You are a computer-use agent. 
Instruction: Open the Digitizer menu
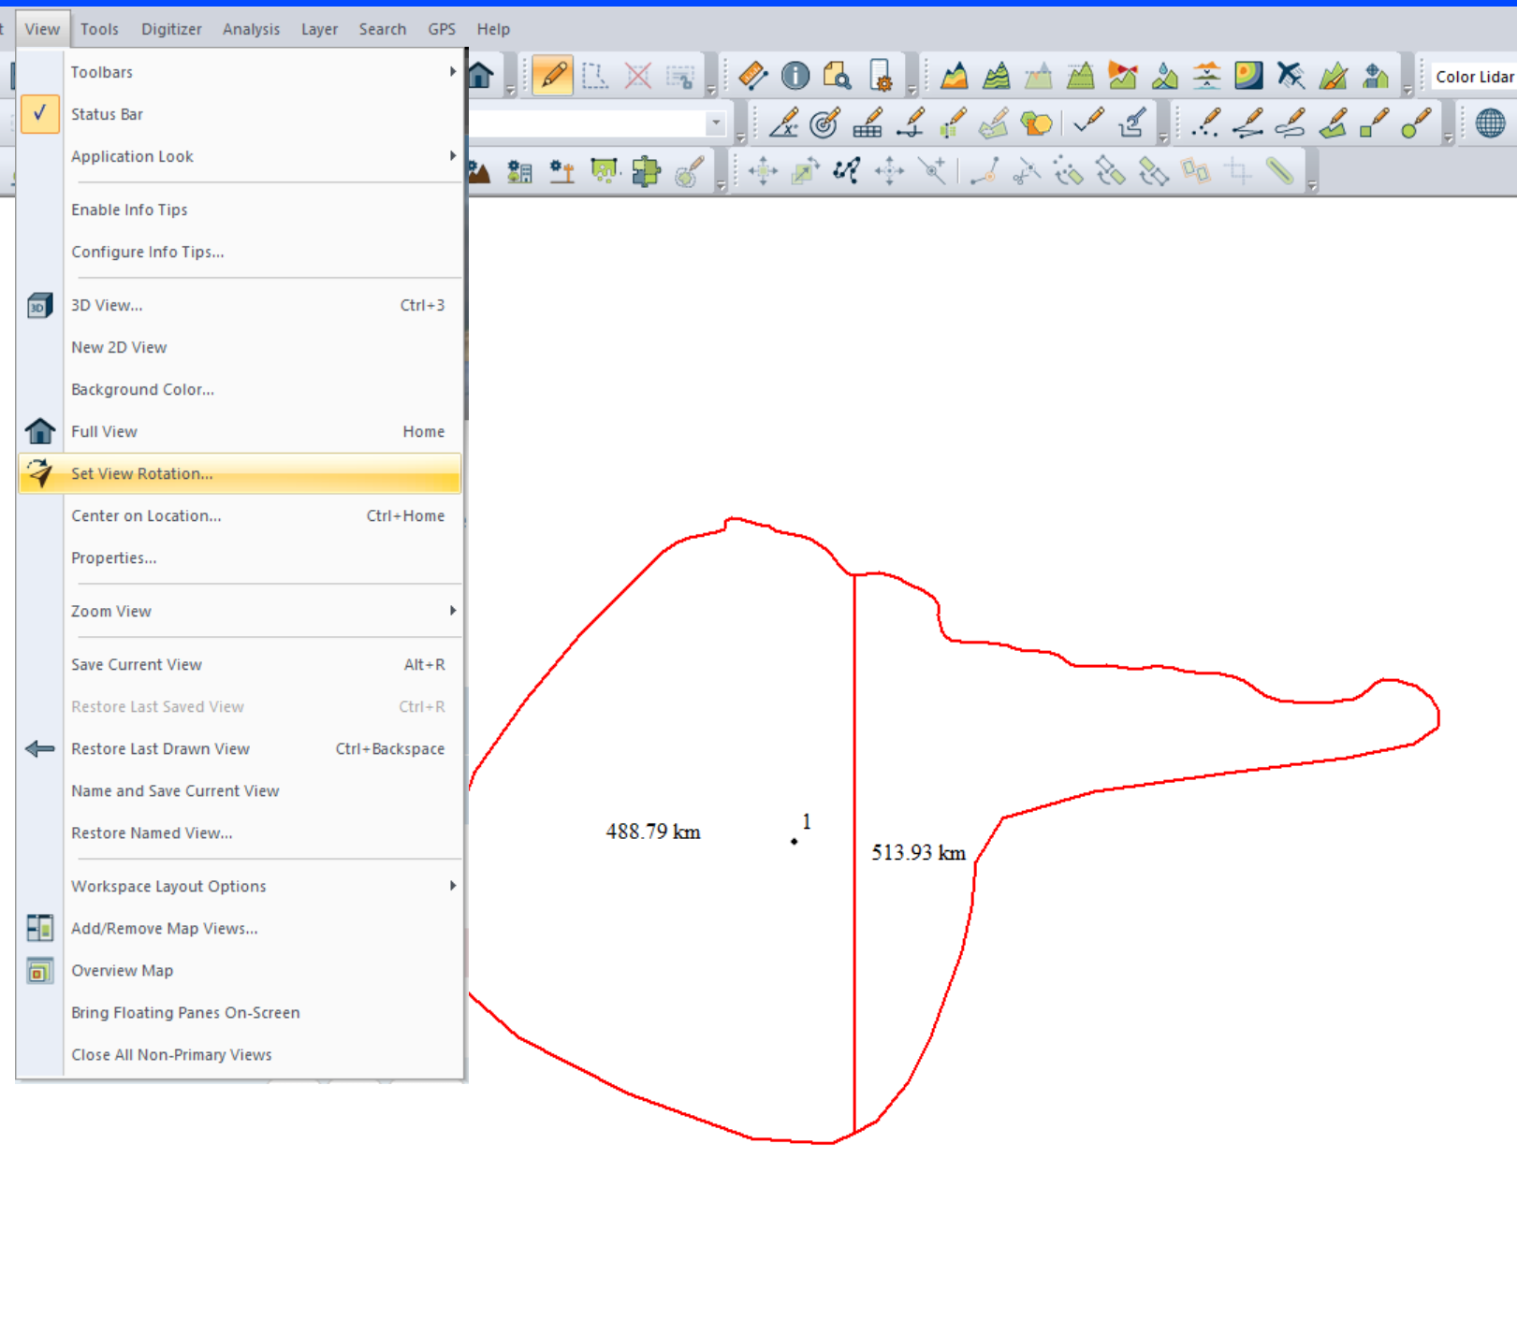[171, 29]
